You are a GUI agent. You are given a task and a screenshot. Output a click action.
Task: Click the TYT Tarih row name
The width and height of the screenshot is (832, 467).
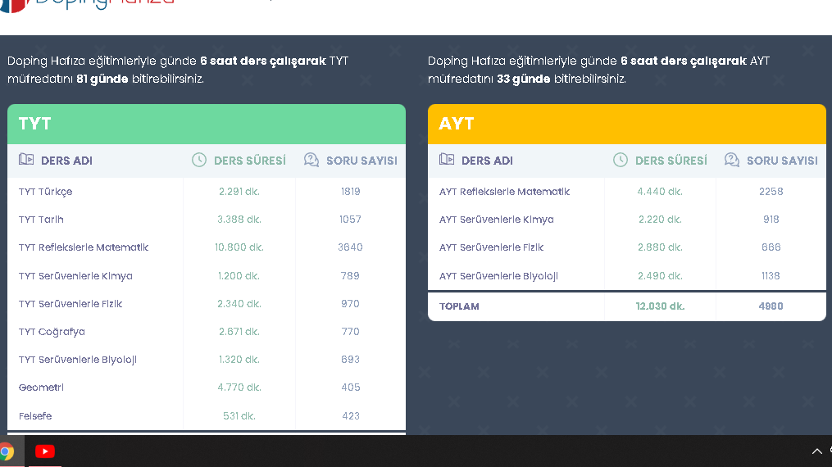click(41, 220)
